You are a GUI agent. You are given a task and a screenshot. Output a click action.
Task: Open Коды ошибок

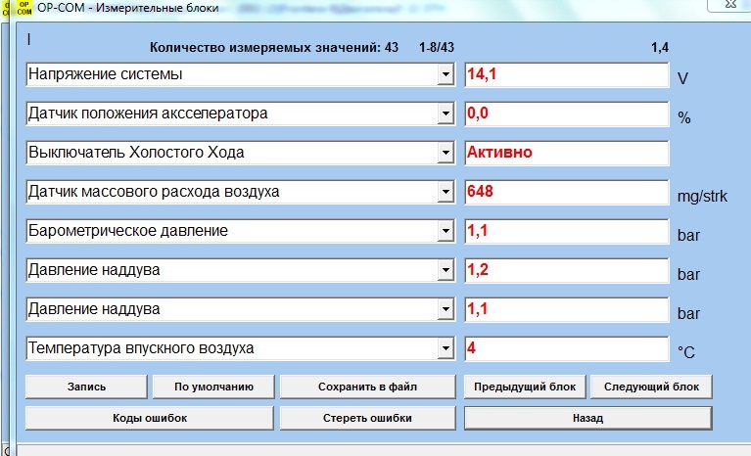click(x=150, y=418)
